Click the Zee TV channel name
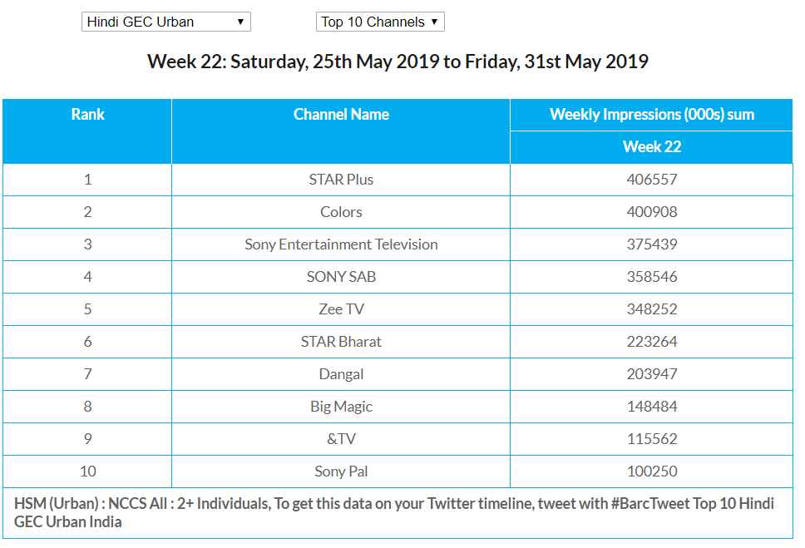The height and width of the screenshot is (548, 805). coord(341,309)
